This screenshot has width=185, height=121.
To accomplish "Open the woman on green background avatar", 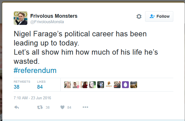I will (92, 85).
